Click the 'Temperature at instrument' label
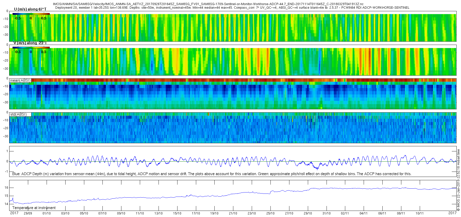 coord(34,208)
